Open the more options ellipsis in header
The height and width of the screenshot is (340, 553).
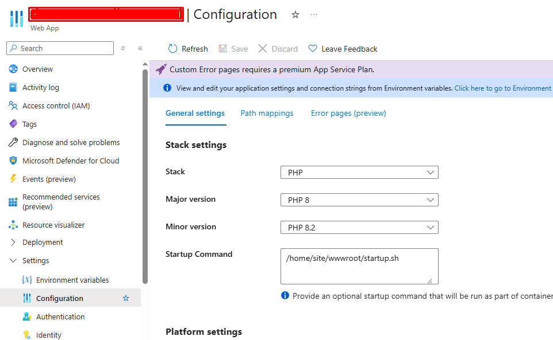tap(314, 14)
